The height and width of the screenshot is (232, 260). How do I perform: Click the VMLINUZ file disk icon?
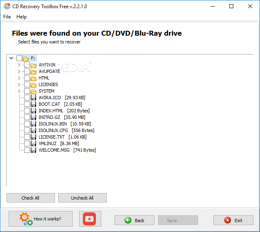tap(34, 143)
